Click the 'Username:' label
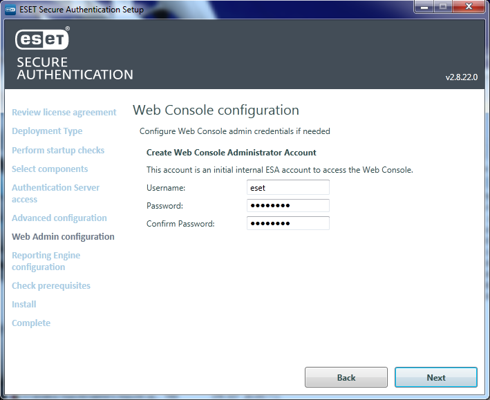 pos(166,188)
